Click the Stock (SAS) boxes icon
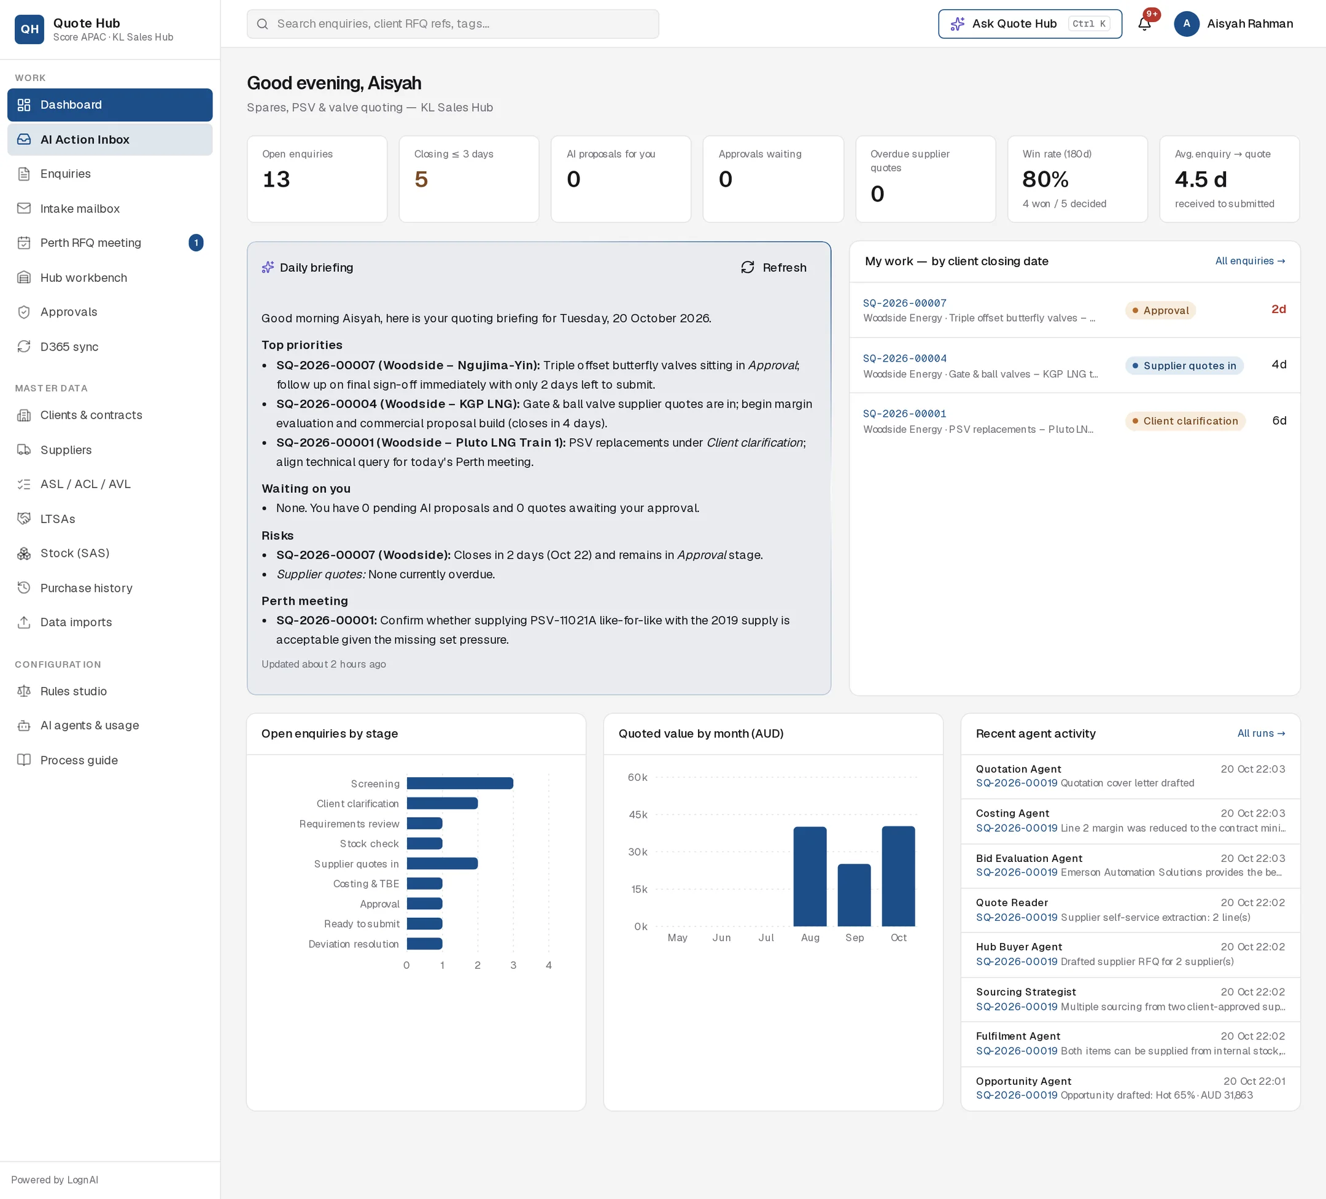Screen dimensions: 1326x1199 pos(25,553)
